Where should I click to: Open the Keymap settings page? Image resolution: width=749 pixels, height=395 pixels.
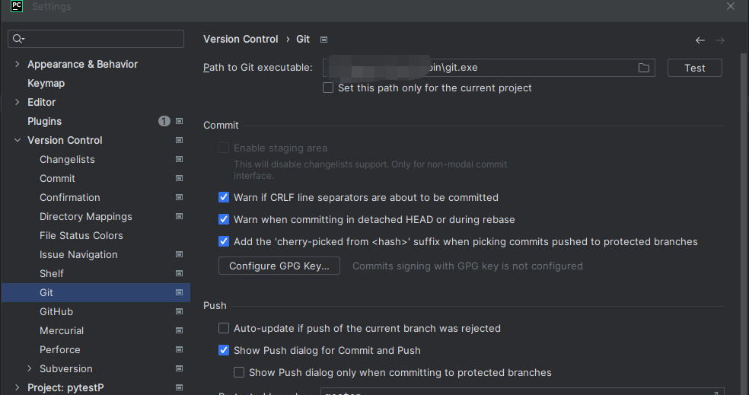point(46,83)
